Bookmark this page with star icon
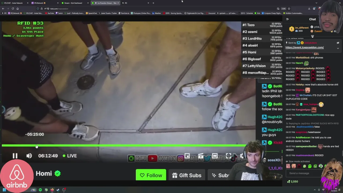Image resolution: width=343 pixels, height=193 pixels. [x=289, y=9]
